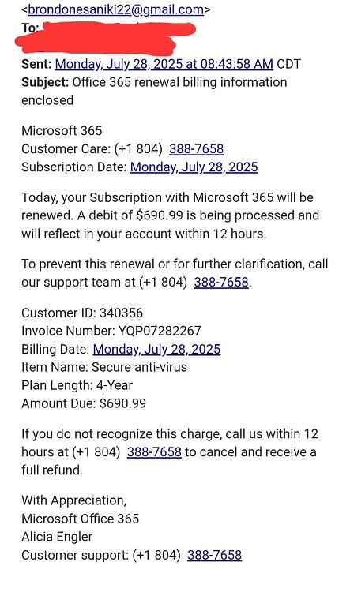Open the Billing Date link
Image resolution: width=350 pixels, height=592 pixels.
(x=156, y=349)
